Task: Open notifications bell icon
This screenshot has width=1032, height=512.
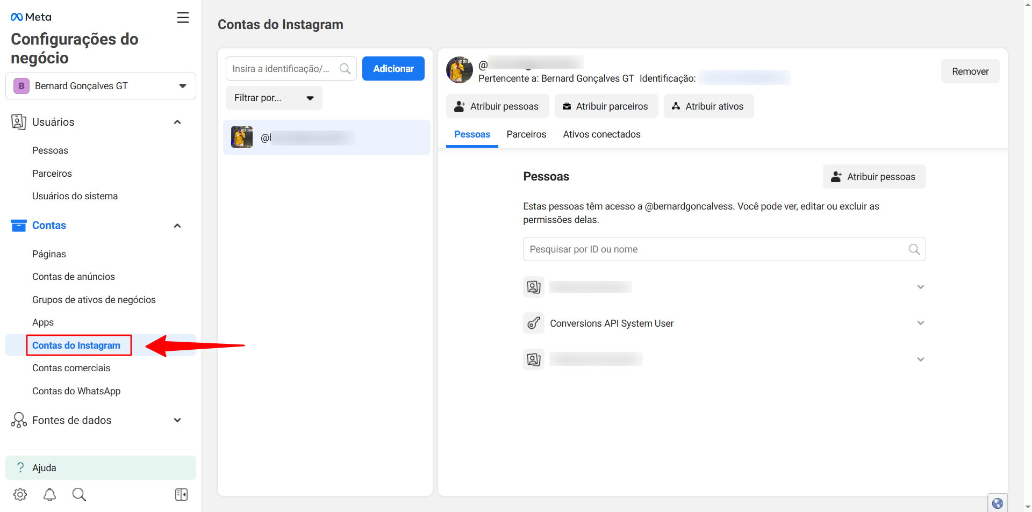Action: point(49,494)
